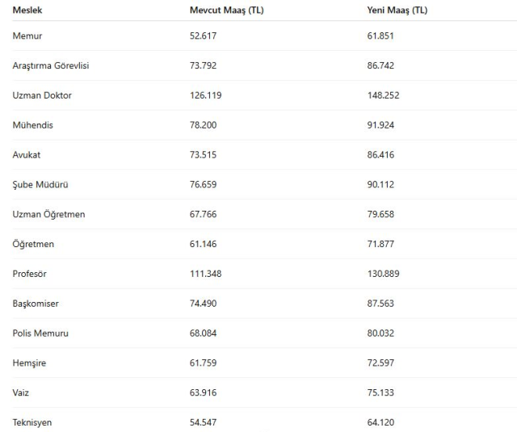This screenshot has width=517, height=432.
Task: Select the Memur row label
Action: pos(27,36)
